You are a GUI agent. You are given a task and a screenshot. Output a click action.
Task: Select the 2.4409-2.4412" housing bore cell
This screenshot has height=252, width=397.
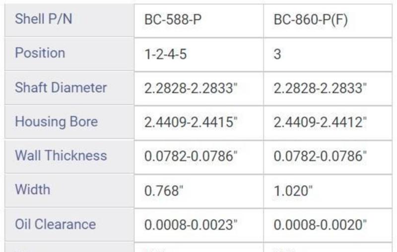click(320, 122)
